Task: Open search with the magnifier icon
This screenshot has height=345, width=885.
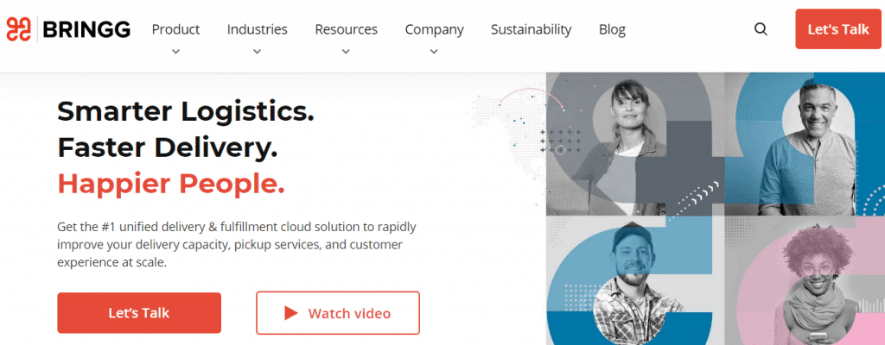Action: [x=761, y=29]
